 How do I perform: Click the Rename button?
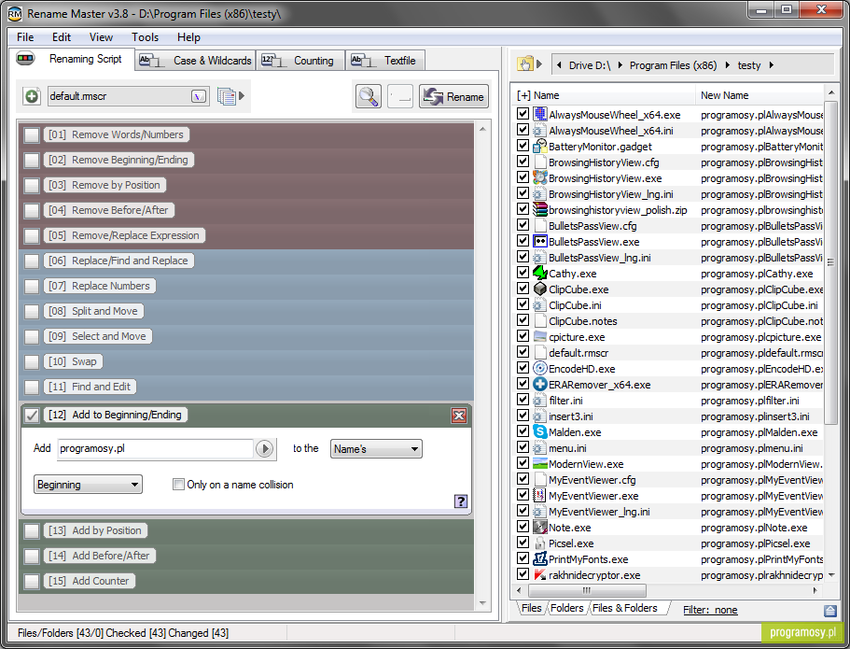(453, 96)
